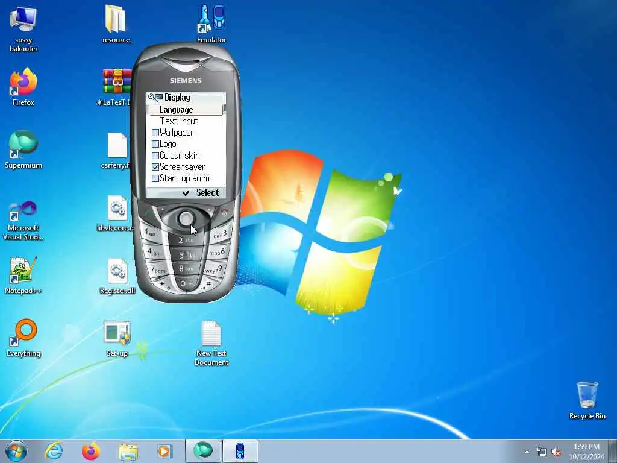This screenshot has height=463, width=617.
Task: Click phone keypad key 6 mno
Action: pyautogui.click(x=217, y=252)
